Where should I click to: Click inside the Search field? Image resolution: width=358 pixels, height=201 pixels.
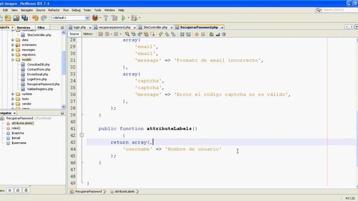[340, 10]
